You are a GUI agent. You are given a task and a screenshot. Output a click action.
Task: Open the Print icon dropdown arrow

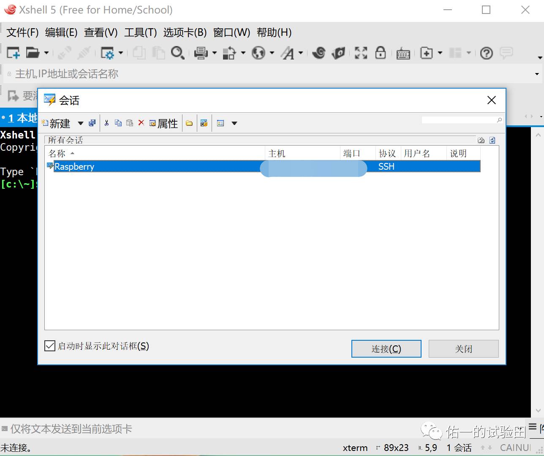[215, 53]
